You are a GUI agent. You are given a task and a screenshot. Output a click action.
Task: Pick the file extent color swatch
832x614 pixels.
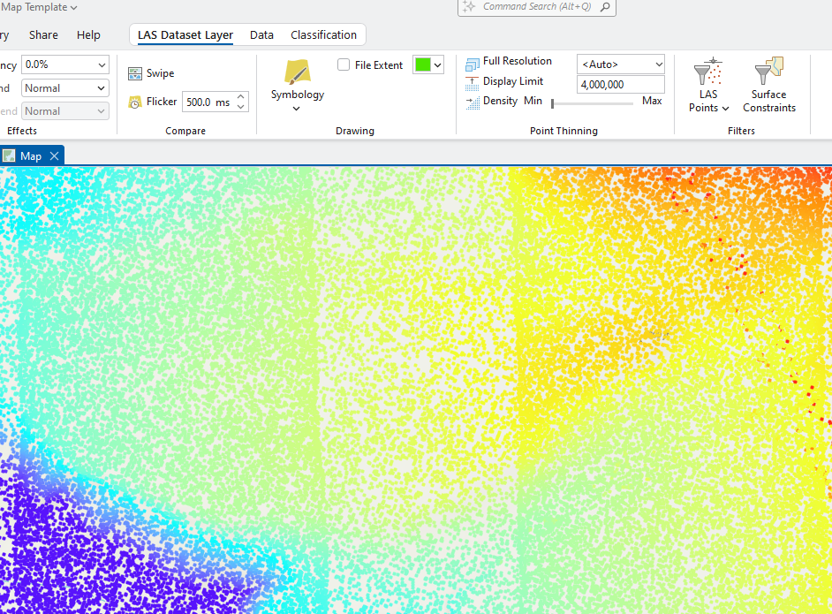pos(427,64)
